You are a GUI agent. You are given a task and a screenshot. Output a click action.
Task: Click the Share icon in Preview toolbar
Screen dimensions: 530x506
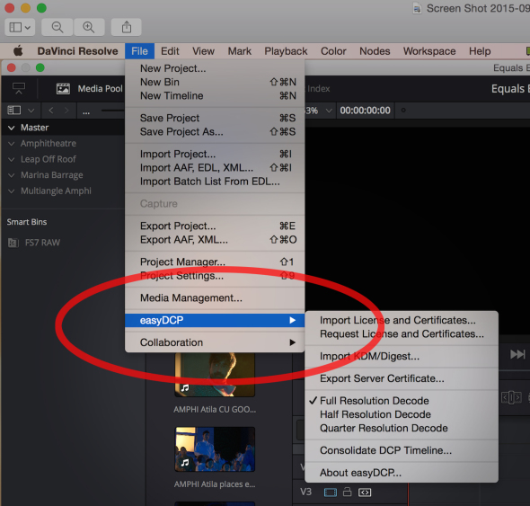pos(127,27)
